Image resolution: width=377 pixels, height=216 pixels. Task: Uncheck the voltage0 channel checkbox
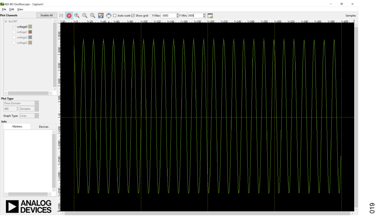[x=14, y=27]
